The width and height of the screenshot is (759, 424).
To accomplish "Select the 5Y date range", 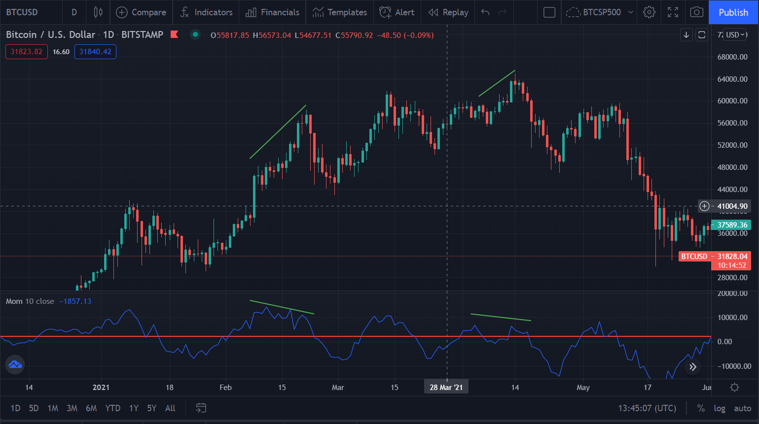I will tap(152, 408).
